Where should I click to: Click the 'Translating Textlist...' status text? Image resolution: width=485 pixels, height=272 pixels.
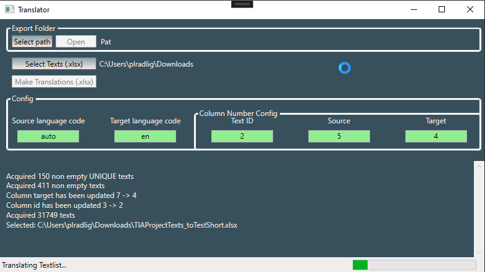click(34, 265)
